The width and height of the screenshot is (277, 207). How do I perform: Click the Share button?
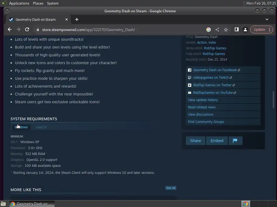[x=195, y=141]
